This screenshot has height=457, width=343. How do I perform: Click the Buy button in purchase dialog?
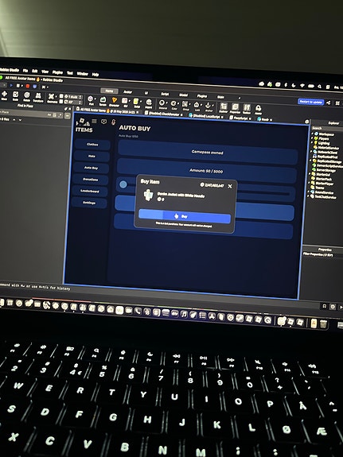point(185,216)
